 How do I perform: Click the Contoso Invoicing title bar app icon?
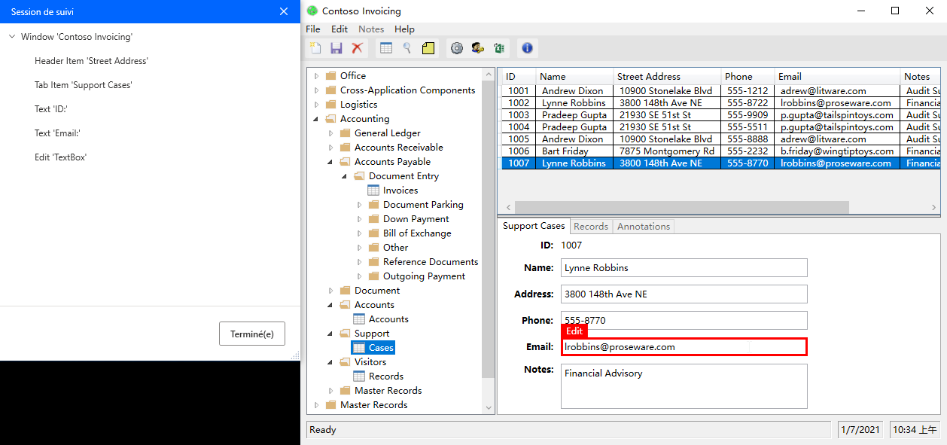[x=312, y=11]
